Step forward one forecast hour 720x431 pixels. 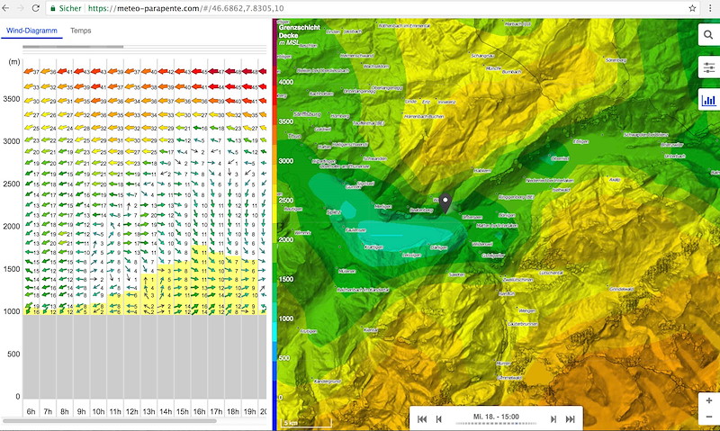point(553,418)
